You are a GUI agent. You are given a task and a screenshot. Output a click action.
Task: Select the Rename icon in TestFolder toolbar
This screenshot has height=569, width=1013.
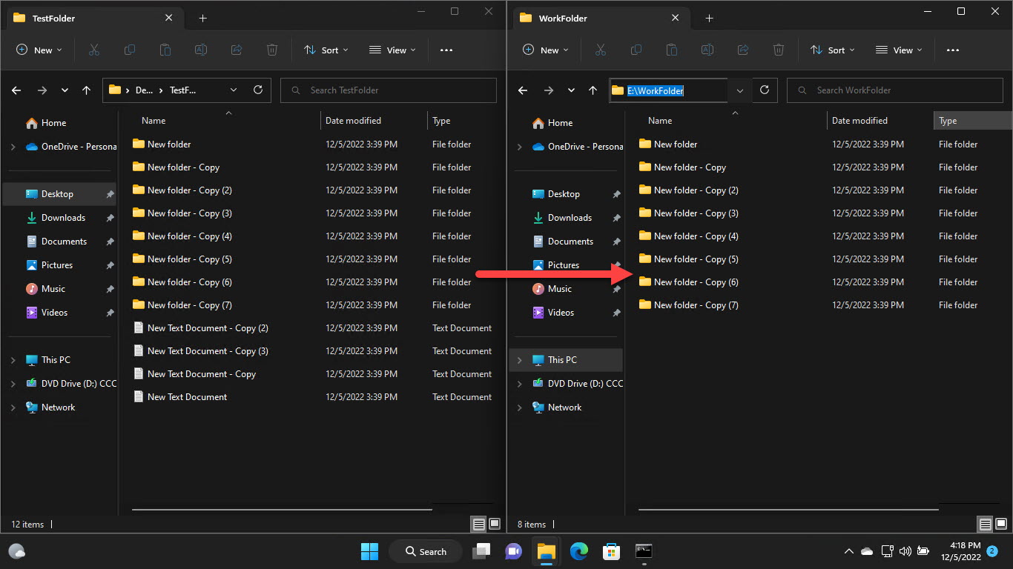pyautogui.click(x=200, y=50)
